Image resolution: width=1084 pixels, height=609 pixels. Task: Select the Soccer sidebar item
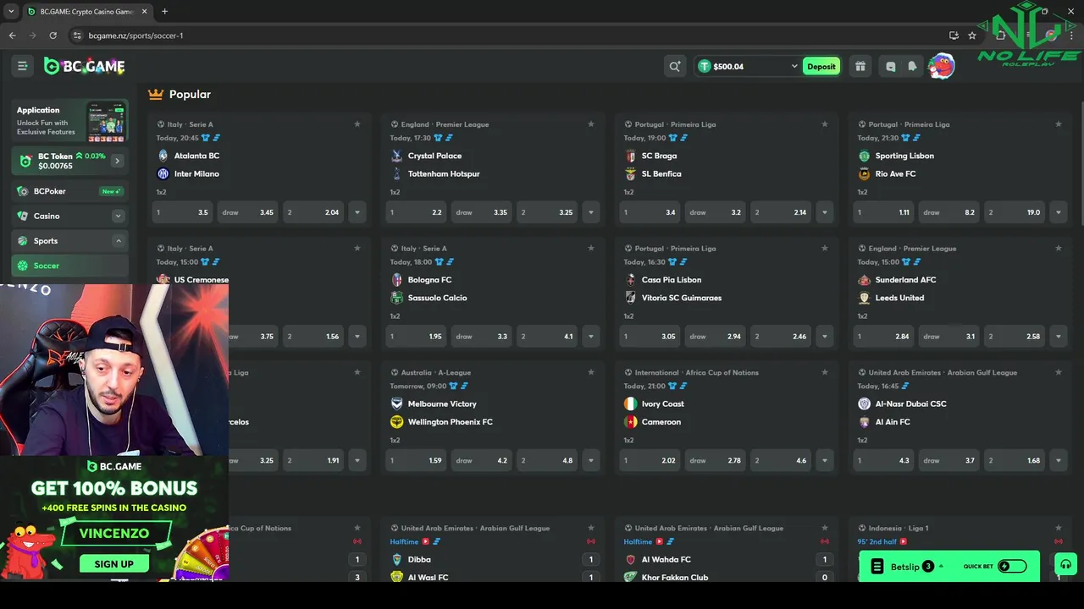69,266
